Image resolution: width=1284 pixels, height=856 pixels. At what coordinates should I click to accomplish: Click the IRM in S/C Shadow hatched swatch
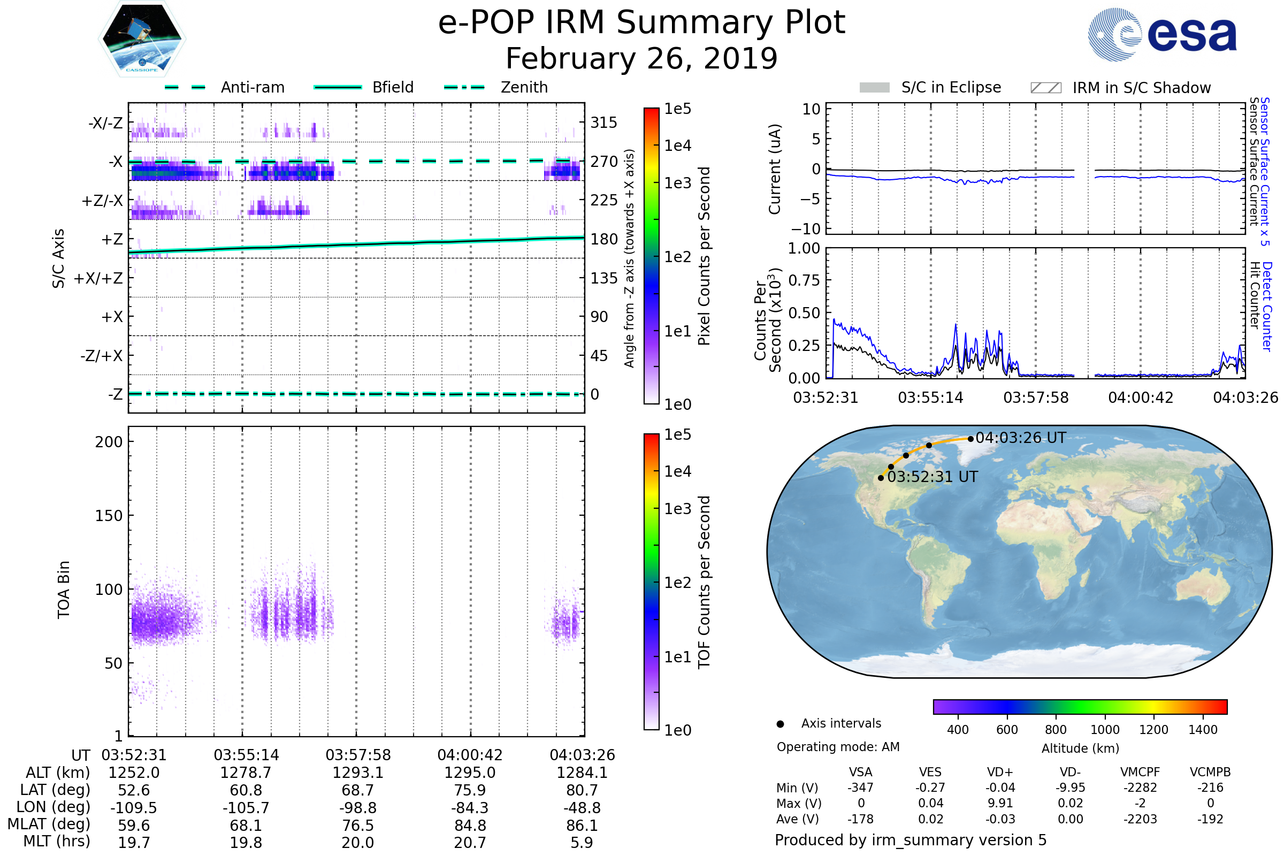(x=1045, y=88)
